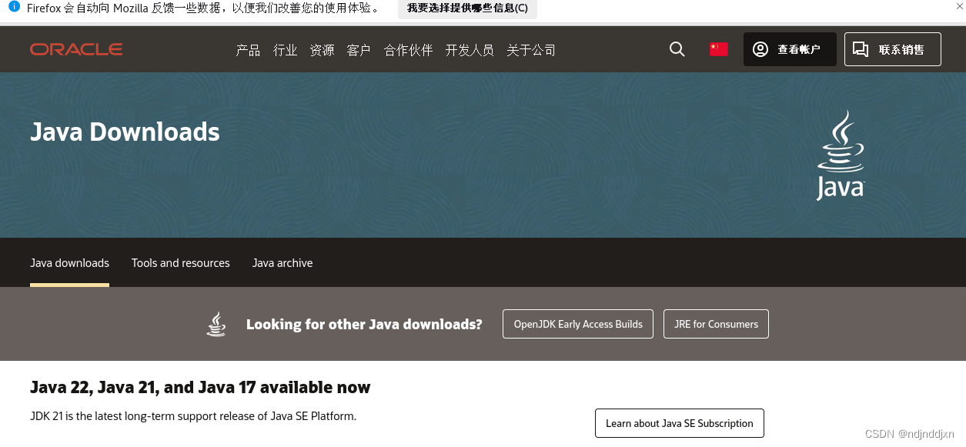Screen dimensions: 966x447
Task: Open the search magnifier icon
Action: coord(677,49)
